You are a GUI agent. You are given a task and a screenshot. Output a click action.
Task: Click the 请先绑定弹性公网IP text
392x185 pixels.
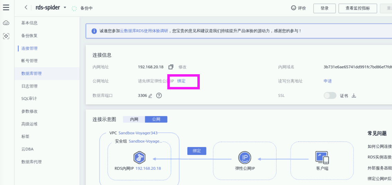coord(156,81)
